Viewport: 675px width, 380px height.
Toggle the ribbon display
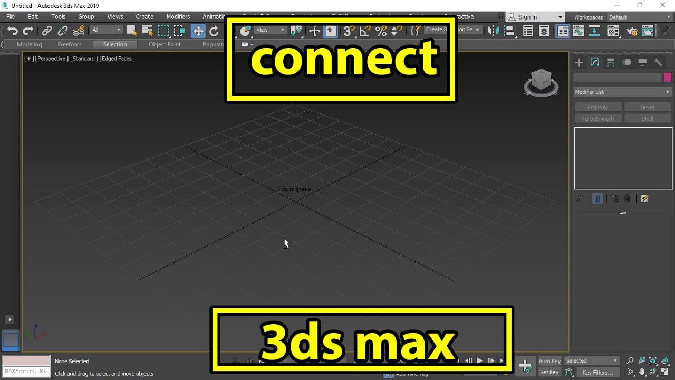563,31
